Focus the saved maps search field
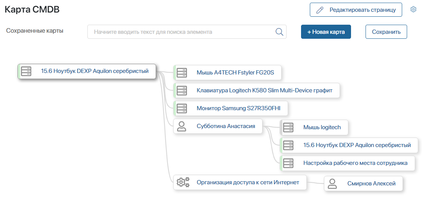 point(187,32)
